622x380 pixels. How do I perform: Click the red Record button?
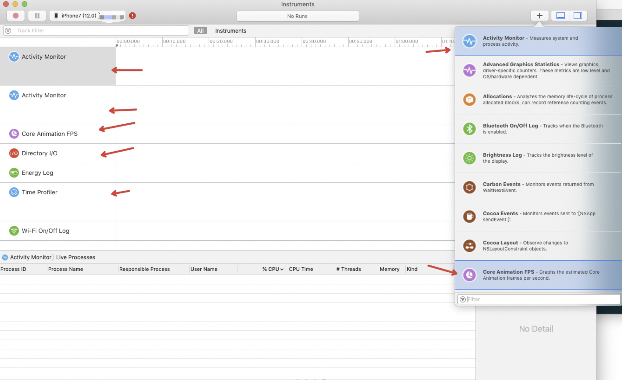pos(16,16)
